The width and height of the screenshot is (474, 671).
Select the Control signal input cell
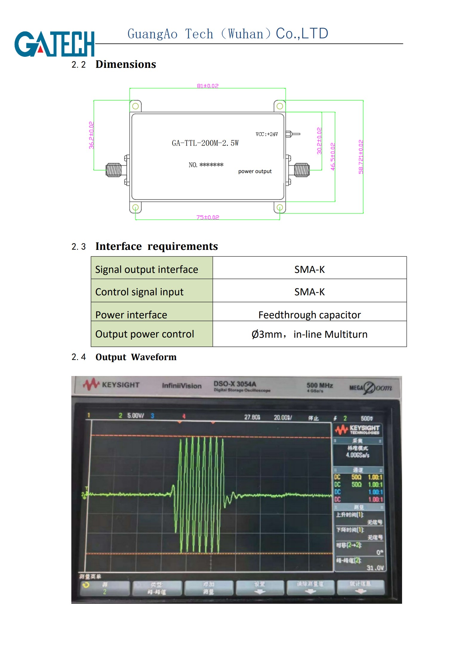tap(152, 291)
